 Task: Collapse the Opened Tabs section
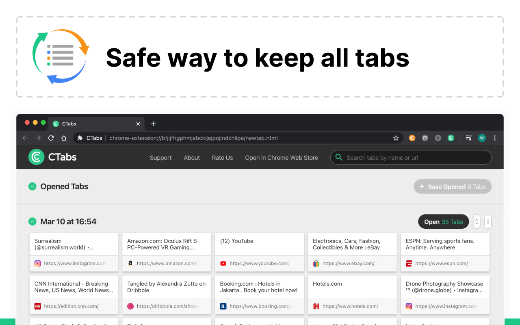pyautogui.click(x=32, y=186)
